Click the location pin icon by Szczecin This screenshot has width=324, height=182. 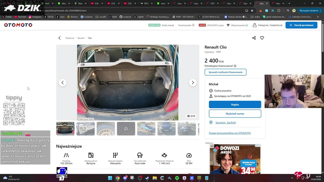click(211, 123)
